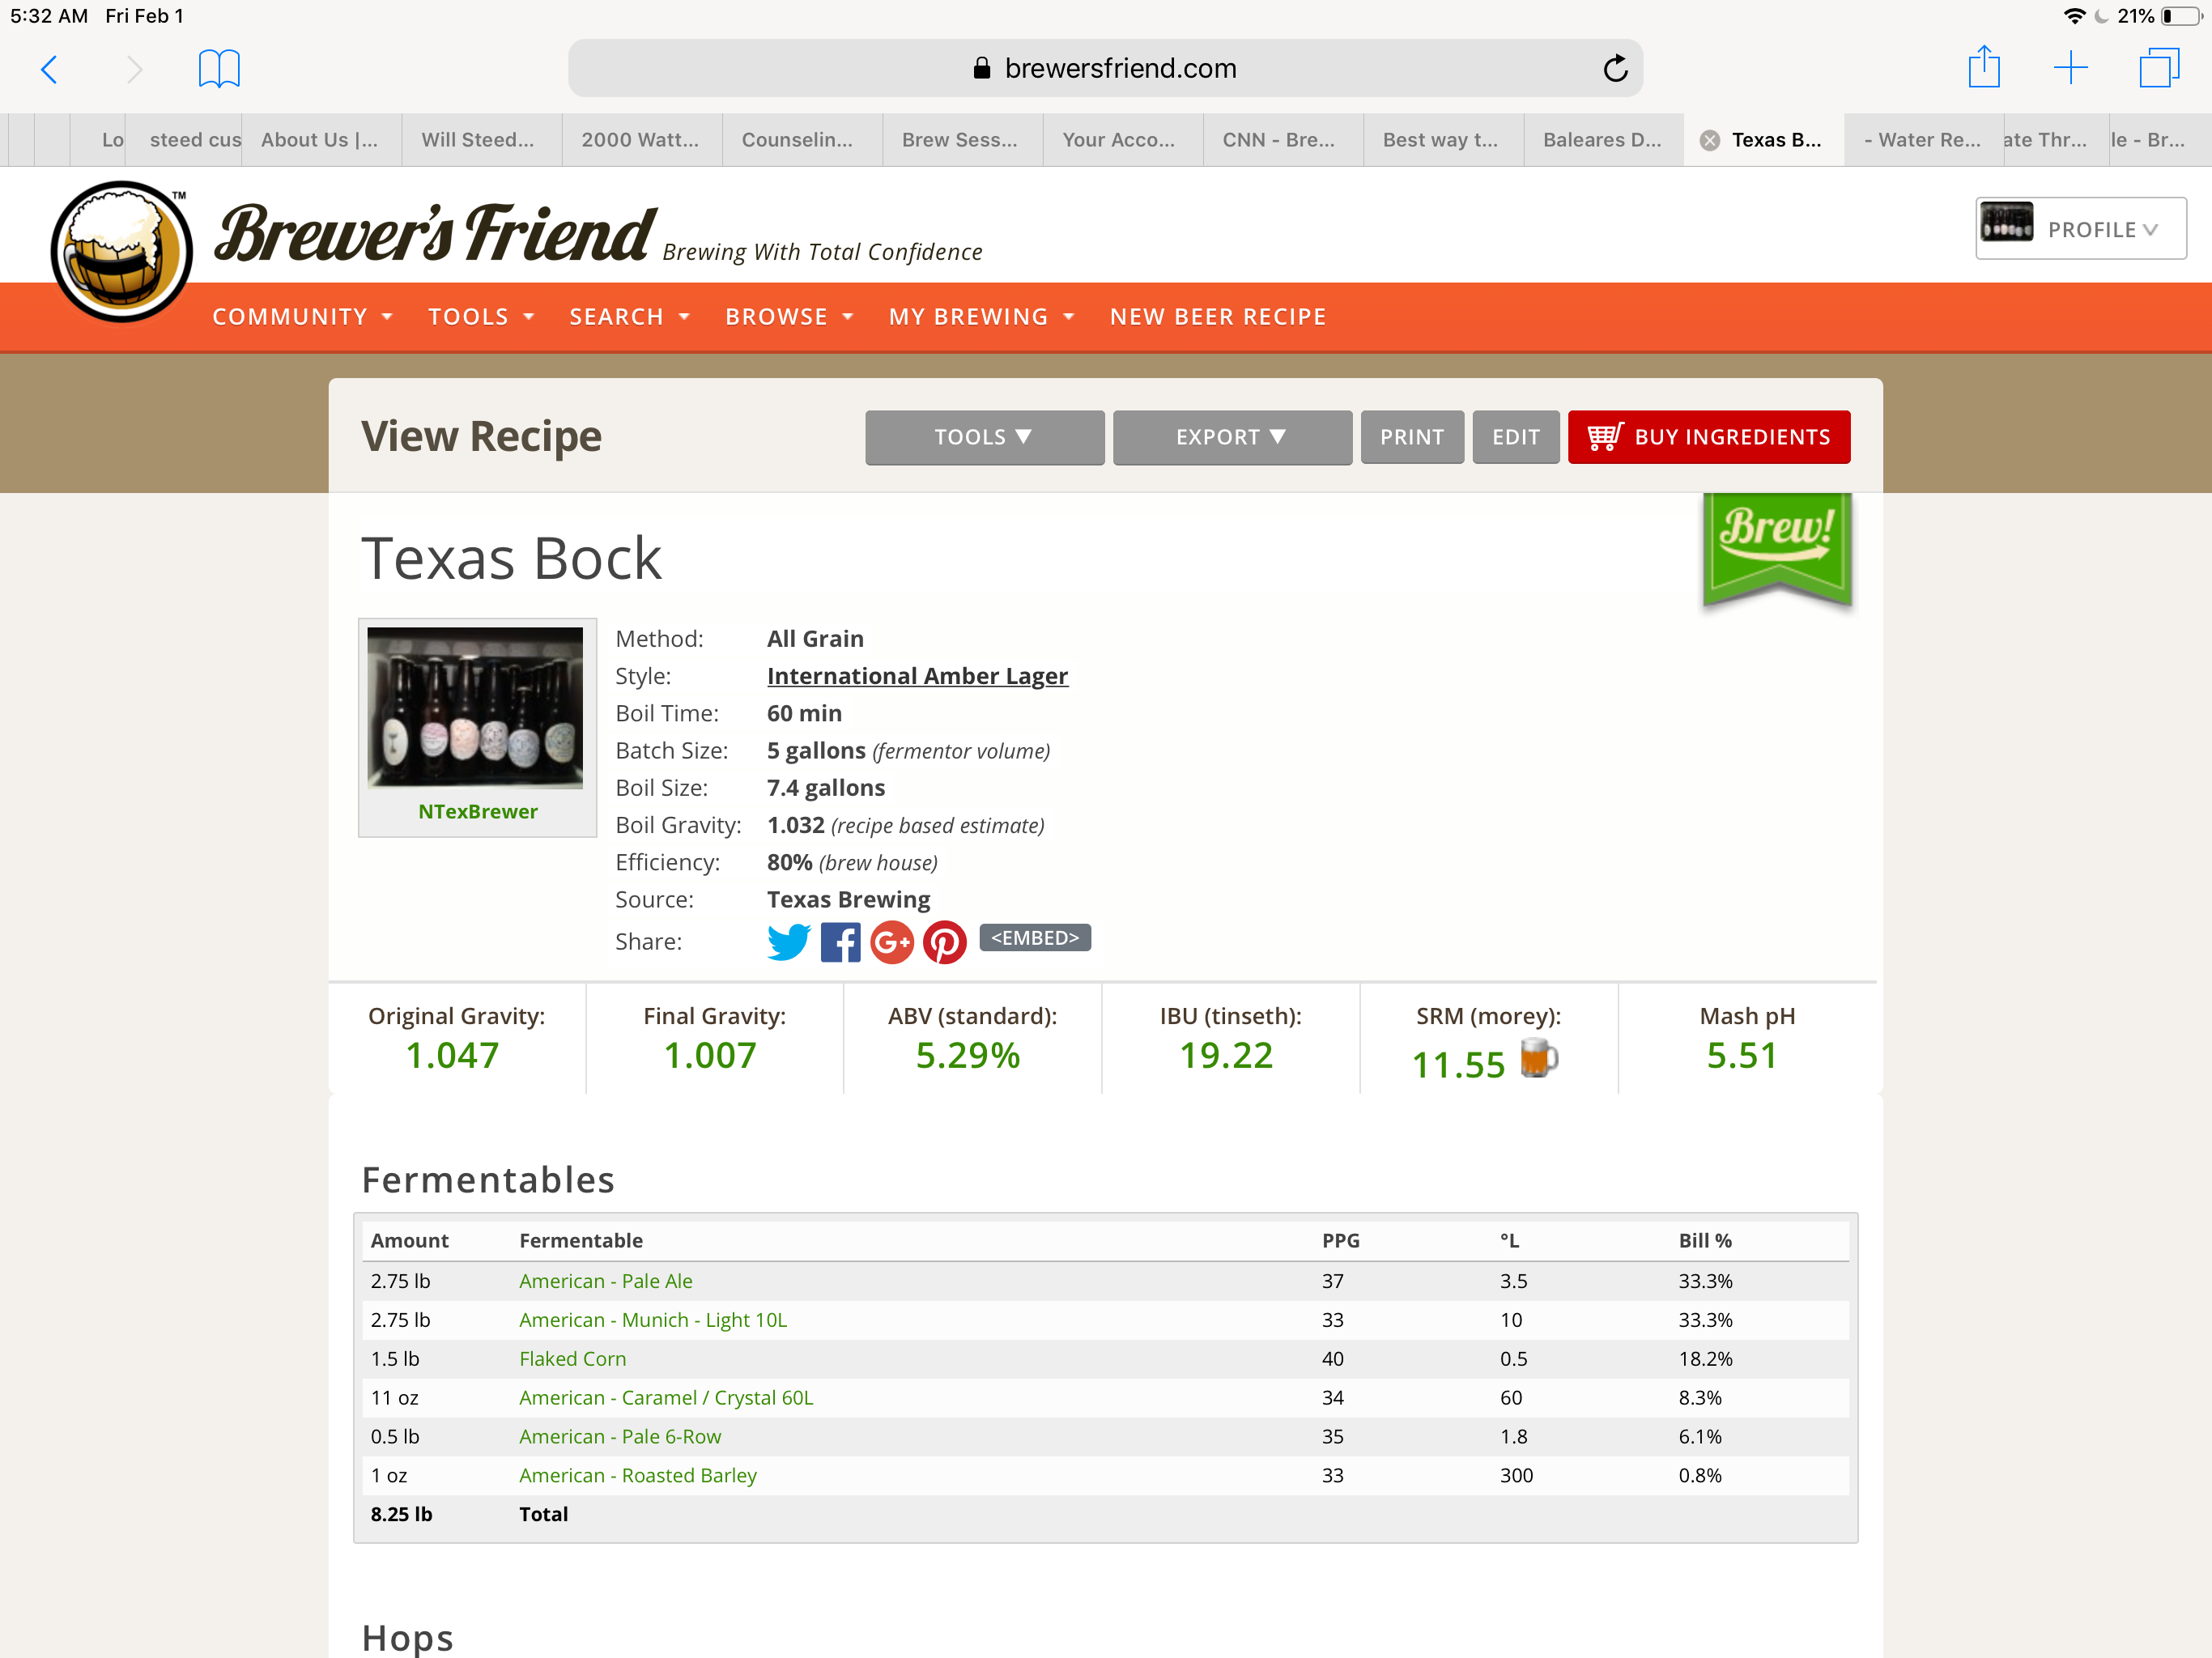2212x1658 pixels.
Task: Click the green Brew! ribbon
Action: [1777, 549]
